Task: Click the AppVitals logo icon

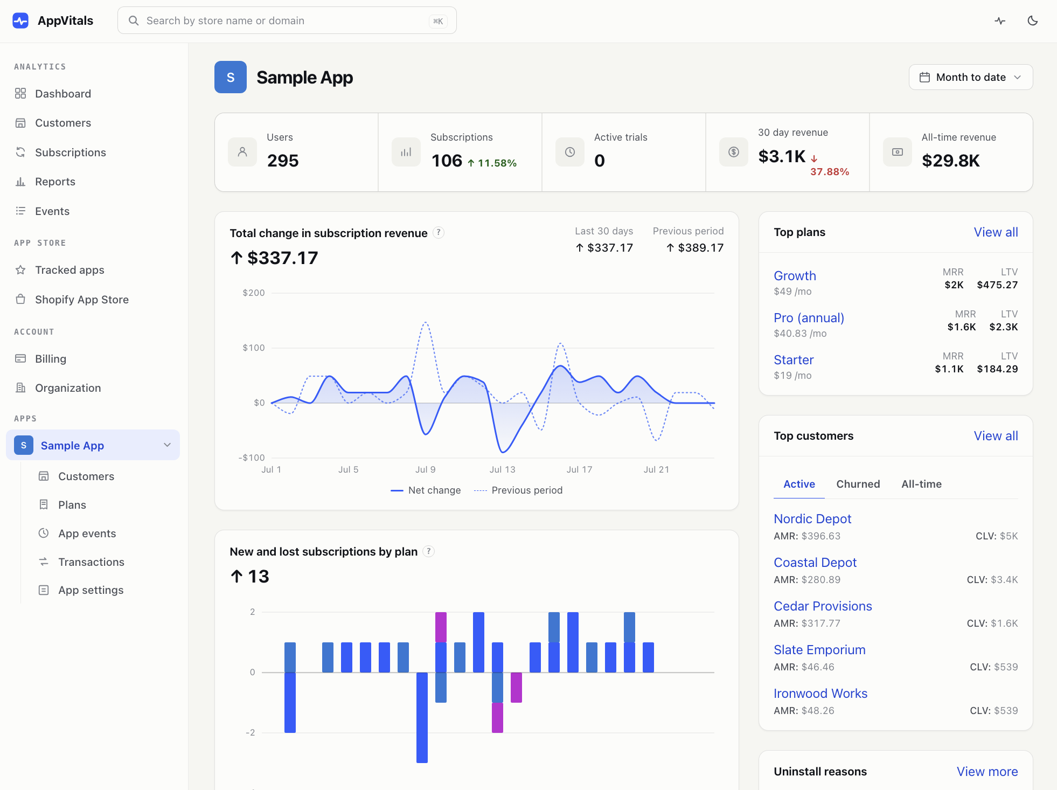Action: 20,20
